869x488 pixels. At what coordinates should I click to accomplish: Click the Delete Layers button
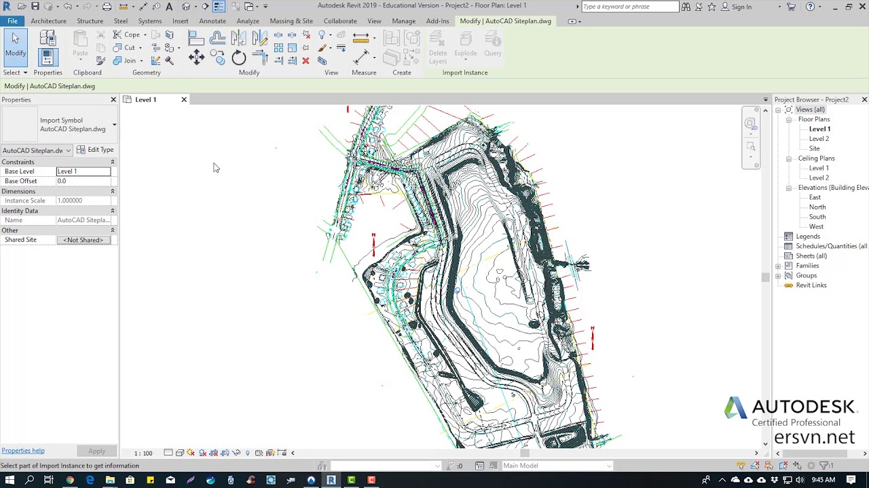(438, 47)
